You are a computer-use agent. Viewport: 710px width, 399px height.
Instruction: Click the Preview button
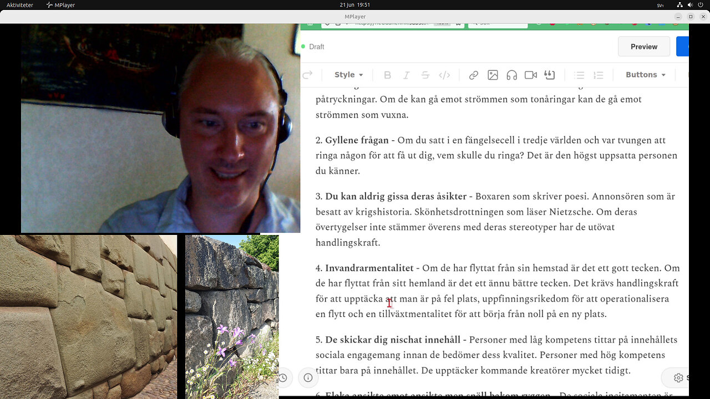(644, 47)
